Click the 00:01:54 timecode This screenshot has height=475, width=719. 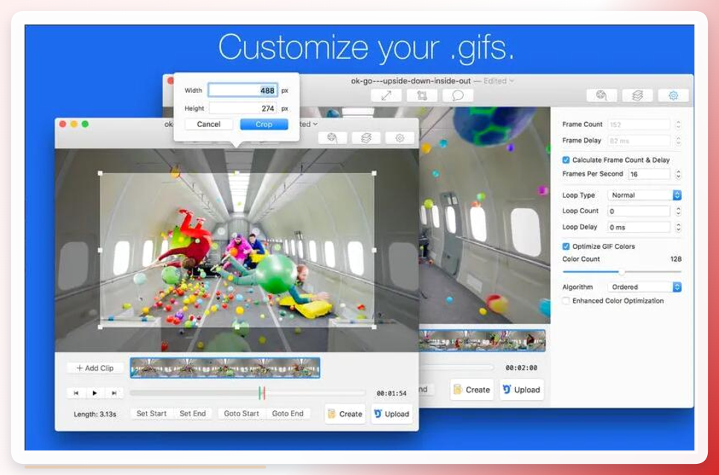click(392, 393)
